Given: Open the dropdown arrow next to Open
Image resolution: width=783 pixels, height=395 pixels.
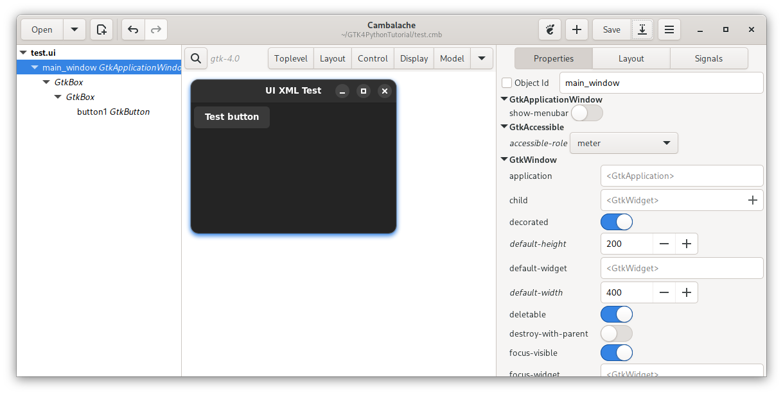Looking at the screenshot, I should click(75, 29).
